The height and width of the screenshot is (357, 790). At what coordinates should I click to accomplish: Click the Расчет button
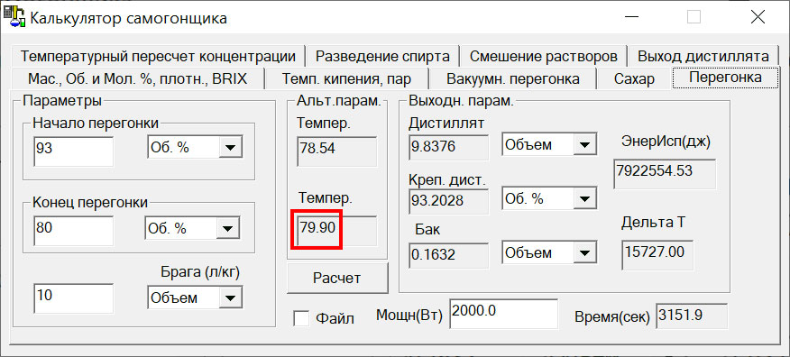pos(337,278)
